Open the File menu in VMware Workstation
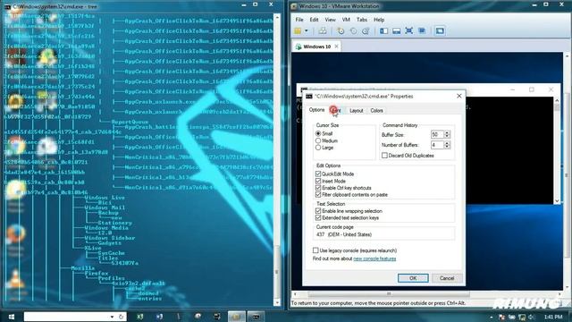 coord(299,20)
